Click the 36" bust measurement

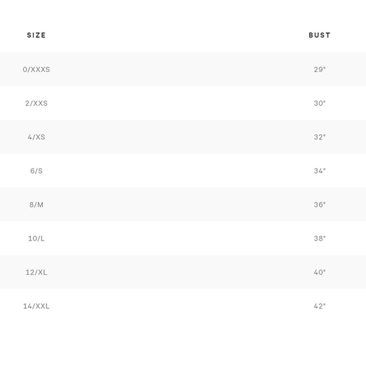pos(320,205)
